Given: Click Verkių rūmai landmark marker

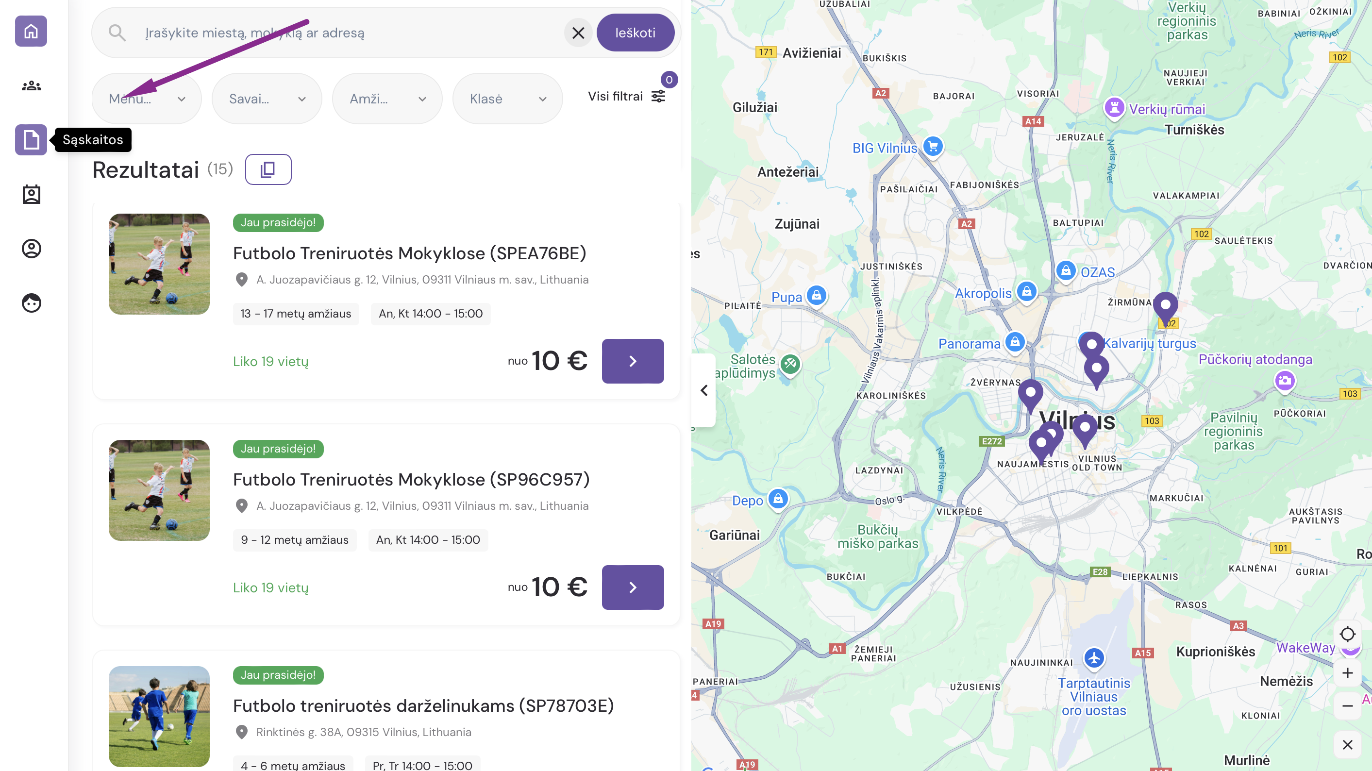Looking at the screenshot, I should tap(1114, 108).
